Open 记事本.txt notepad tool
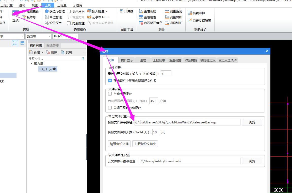The width and height of the screenshot is (292, 193). [97, 17]
